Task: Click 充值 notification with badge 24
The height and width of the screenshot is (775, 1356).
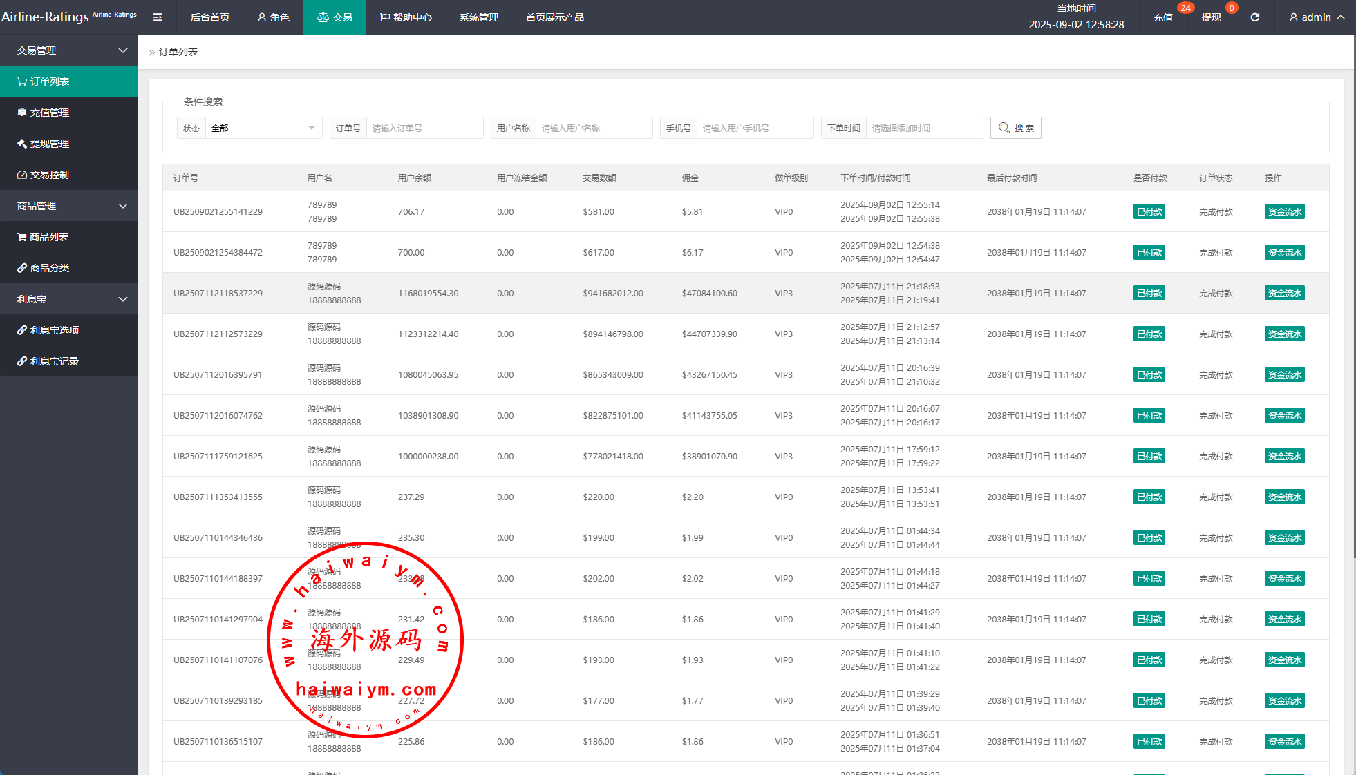Action: pyautogui.click(x=1163, y=17)
